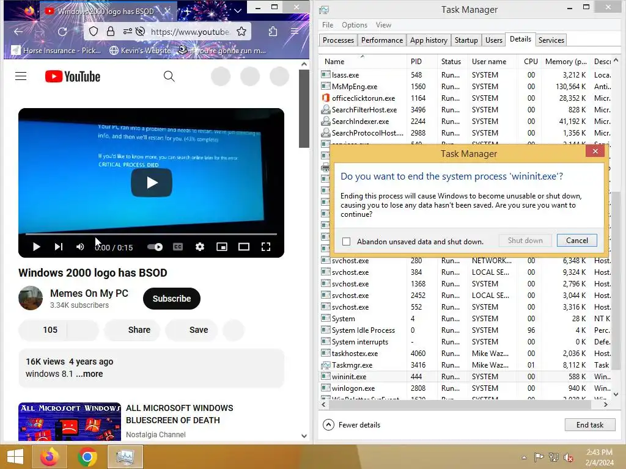The width and height of the screenshot is (626, 469).
Task: Sort by the PID column header
Action: point(422,62)
